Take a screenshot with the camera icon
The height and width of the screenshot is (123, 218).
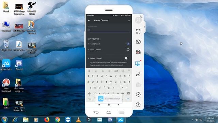point(138,42)
